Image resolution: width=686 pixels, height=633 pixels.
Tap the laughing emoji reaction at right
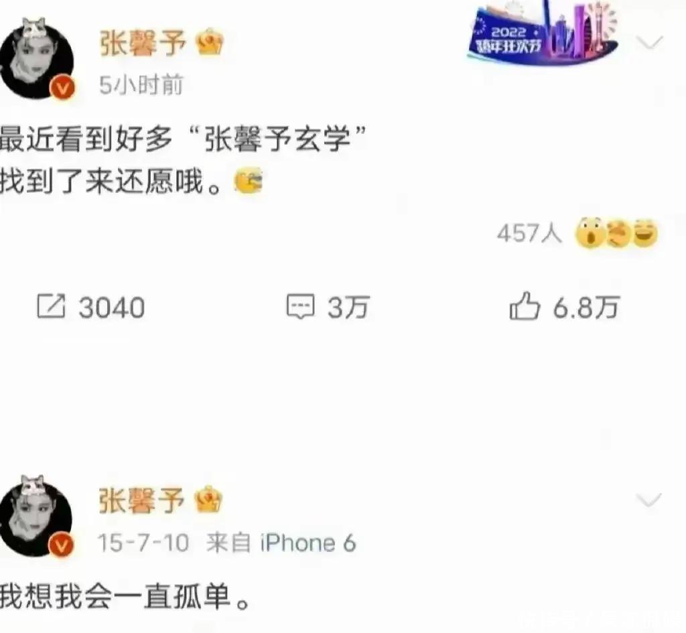644,232
